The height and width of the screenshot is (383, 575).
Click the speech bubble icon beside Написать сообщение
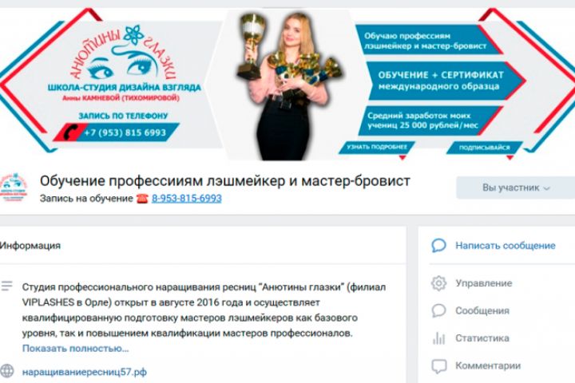click(438, 246)
